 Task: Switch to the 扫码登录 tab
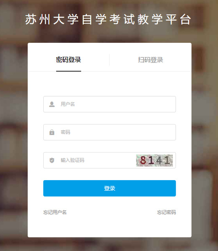(150, 60)
